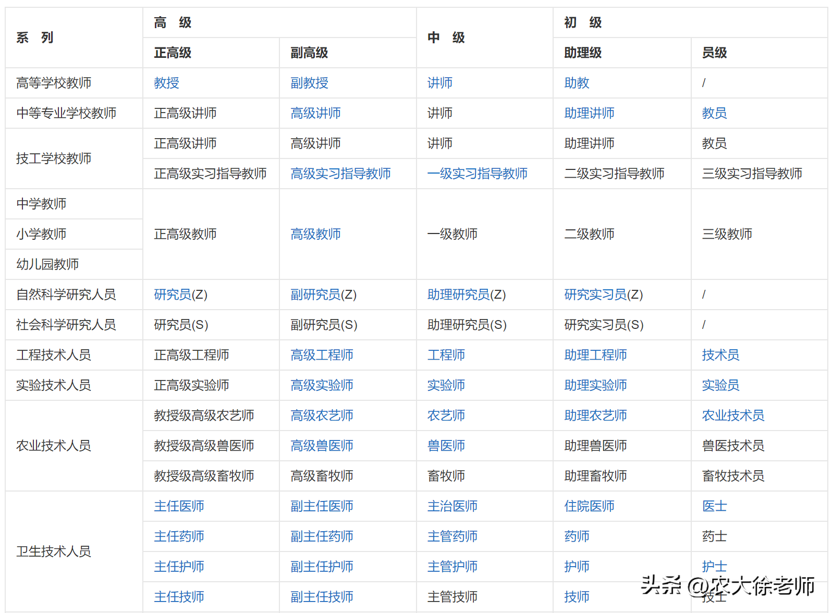This screenshot has width=832, height=613.
Task: Select the 正高级实习指导教师 cell
Action: [x=211, y=174]
